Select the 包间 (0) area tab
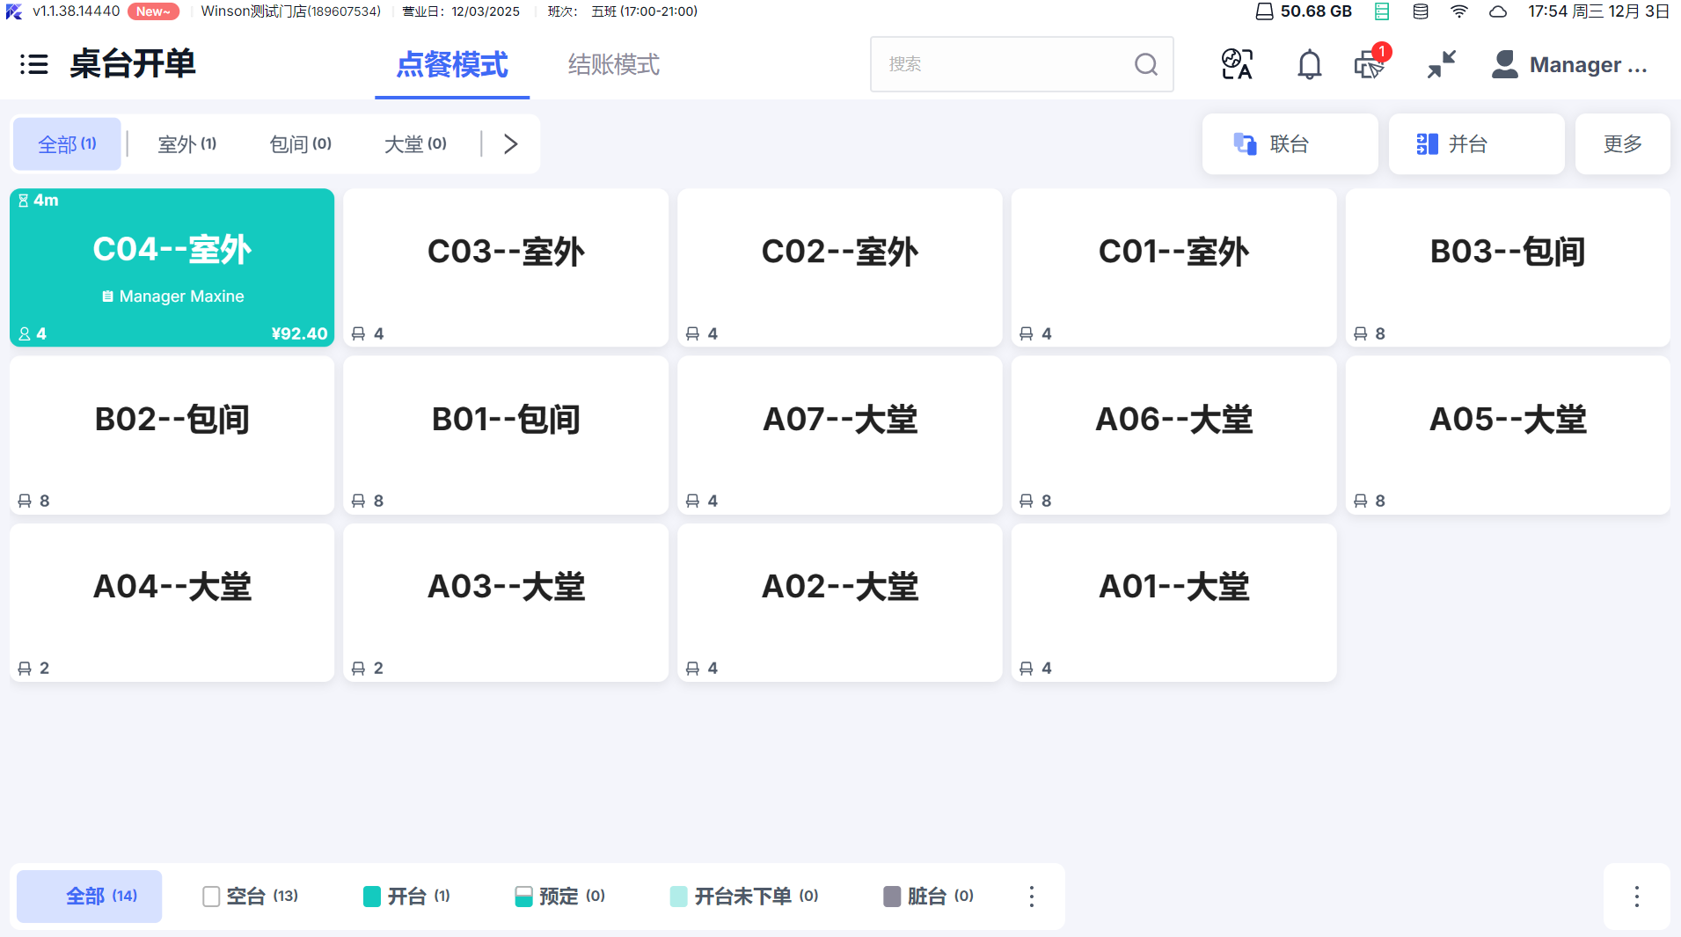Screen dimensions: 1681x937 tap(300, 143)
